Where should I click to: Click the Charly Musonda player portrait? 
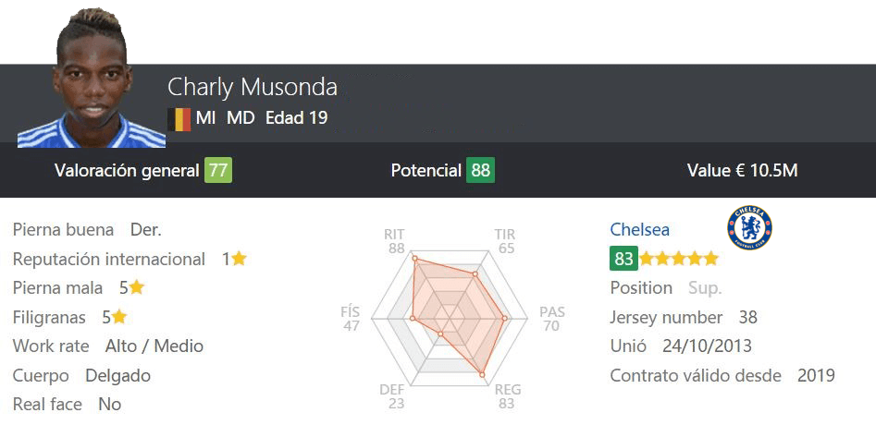pos(91,79)
